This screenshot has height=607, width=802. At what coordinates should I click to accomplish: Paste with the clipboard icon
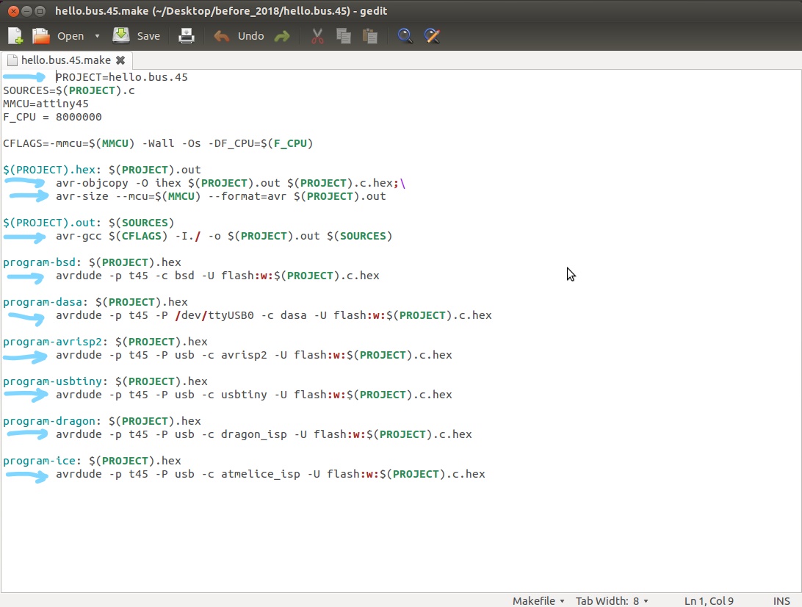[370, 36]
